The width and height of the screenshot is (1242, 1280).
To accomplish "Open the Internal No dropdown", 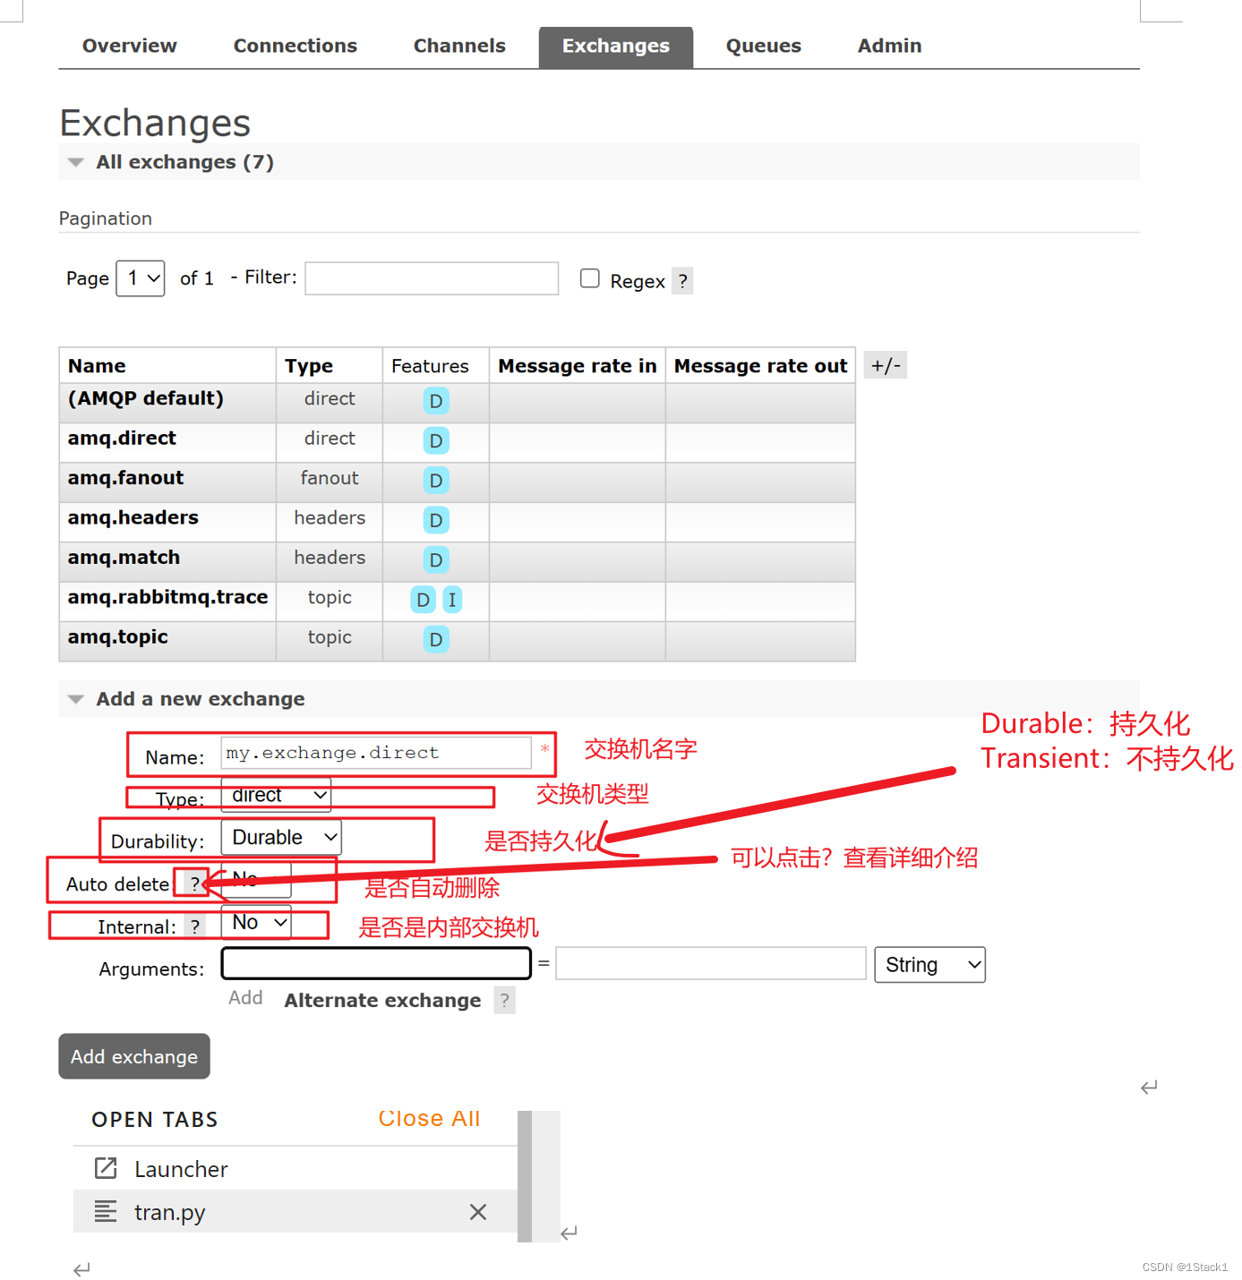I will 256,922.
